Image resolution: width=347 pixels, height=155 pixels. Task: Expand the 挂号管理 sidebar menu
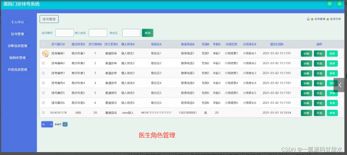[19, 34]
